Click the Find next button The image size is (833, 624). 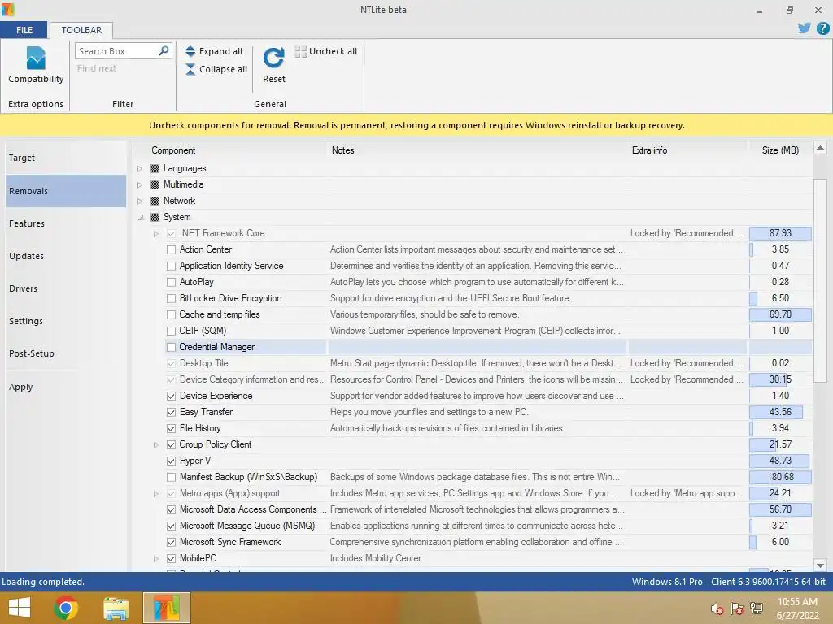[96, 68]
